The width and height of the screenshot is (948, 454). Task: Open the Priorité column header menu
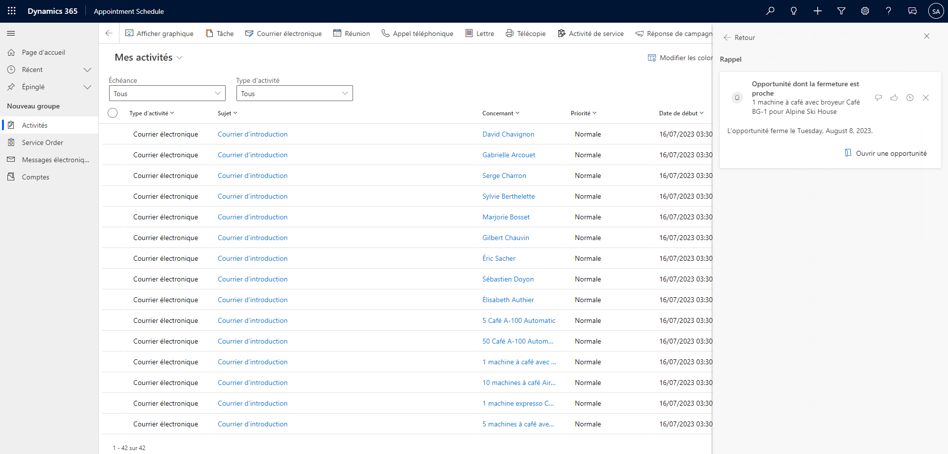click(584, 113)
